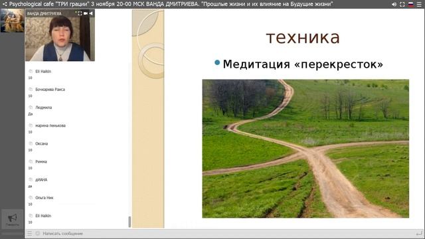Click the avatar icon next to Бочкарева Раиса
Screen dimensions: 425x239
[x=31, y=89]
